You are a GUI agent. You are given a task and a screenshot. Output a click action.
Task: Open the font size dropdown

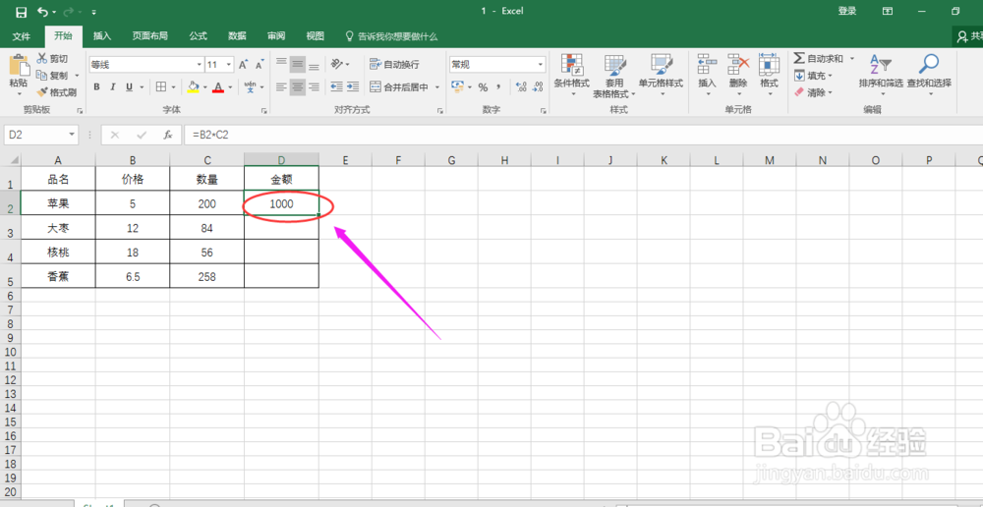229,65
